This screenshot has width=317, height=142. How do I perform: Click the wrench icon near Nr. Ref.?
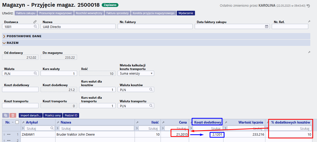tap(309, 22)
